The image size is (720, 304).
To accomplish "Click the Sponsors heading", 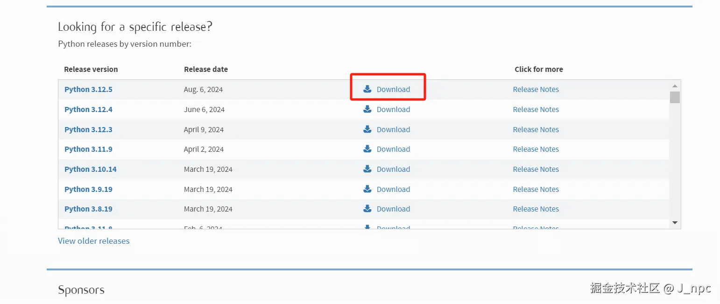I will tap(81, 290).
